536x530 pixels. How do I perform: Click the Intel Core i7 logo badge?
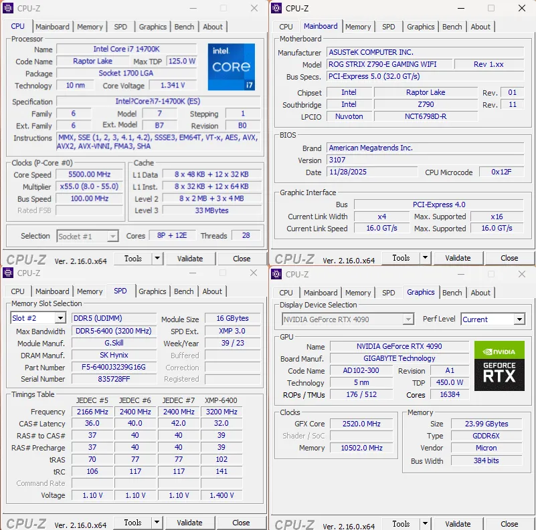tap(232, 67)
